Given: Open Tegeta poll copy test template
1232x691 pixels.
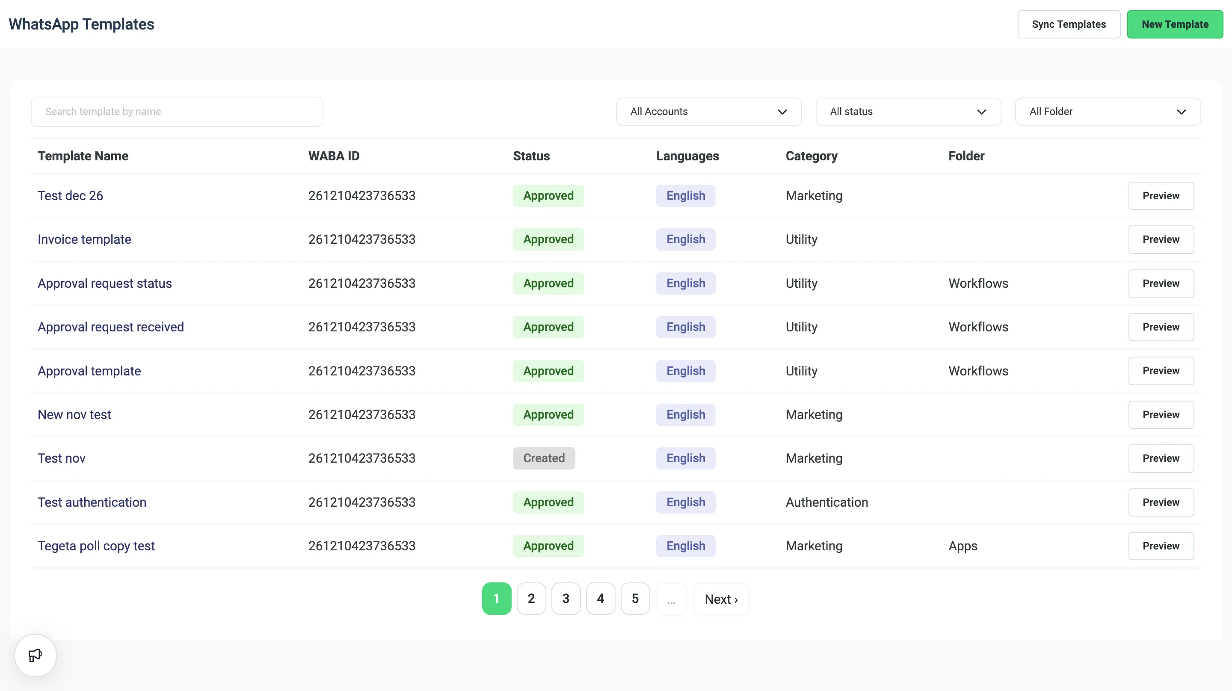Looking at the screenshot, I should point(96,546).
